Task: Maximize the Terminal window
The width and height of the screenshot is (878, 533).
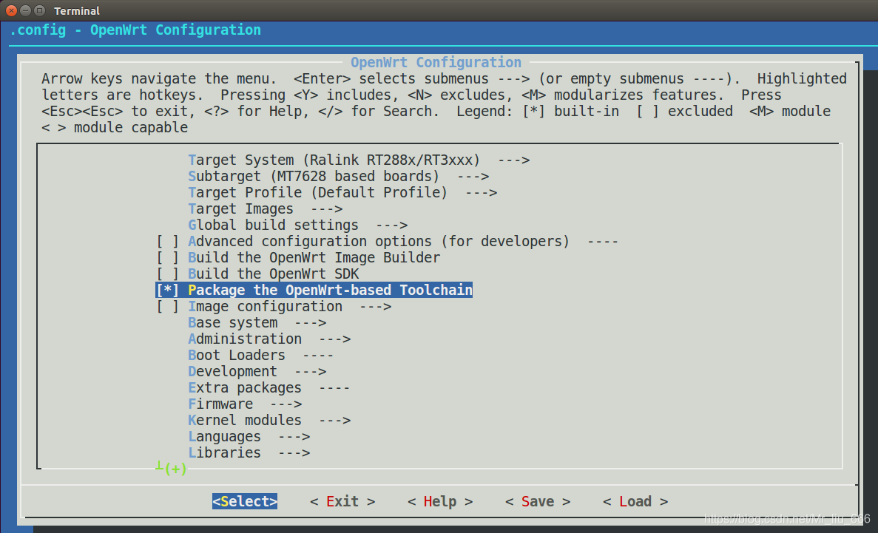Action: 39,10
